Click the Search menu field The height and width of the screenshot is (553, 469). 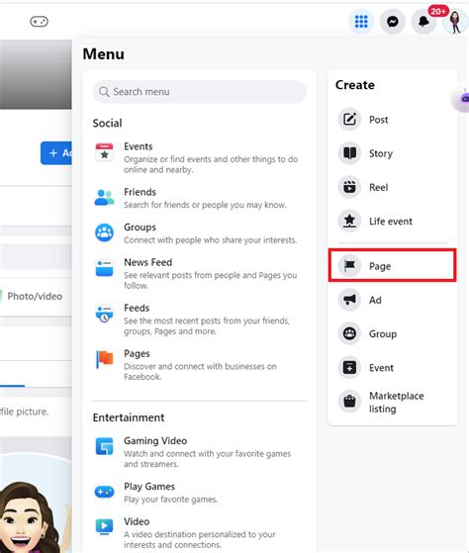(200, 92)
